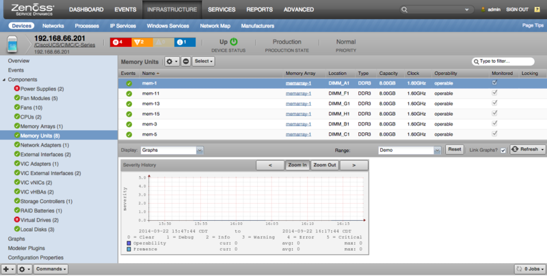The image size is (547, 276).
Task: Click the green power status icon next to Up
Action: coord(234,42)
